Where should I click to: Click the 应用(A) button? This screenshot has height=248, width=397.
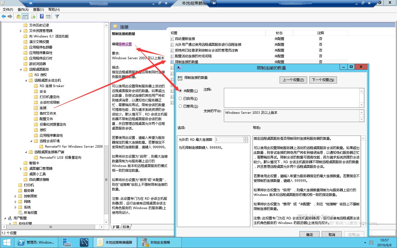click(354, 234)
